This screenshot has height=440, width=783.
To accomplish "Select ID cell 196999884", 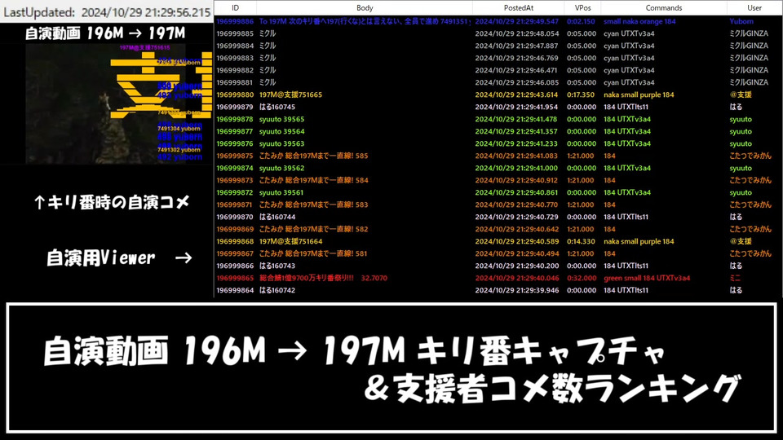I will (x=235, y=46).
